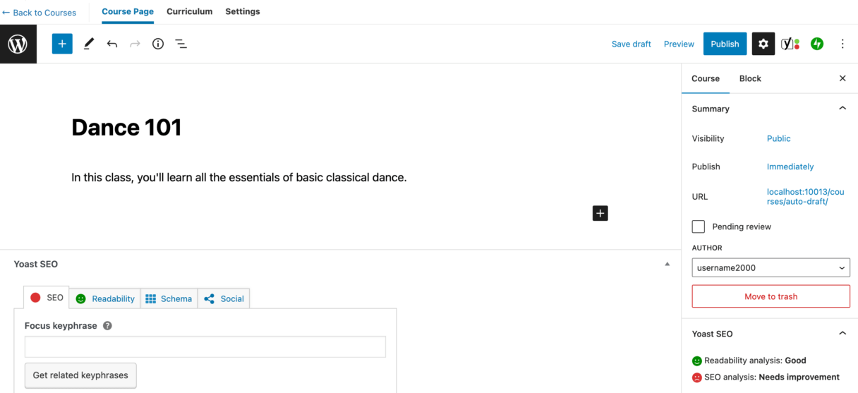Close the settings sidebar
The image size is (858, 393).
(x=842, y=78)
